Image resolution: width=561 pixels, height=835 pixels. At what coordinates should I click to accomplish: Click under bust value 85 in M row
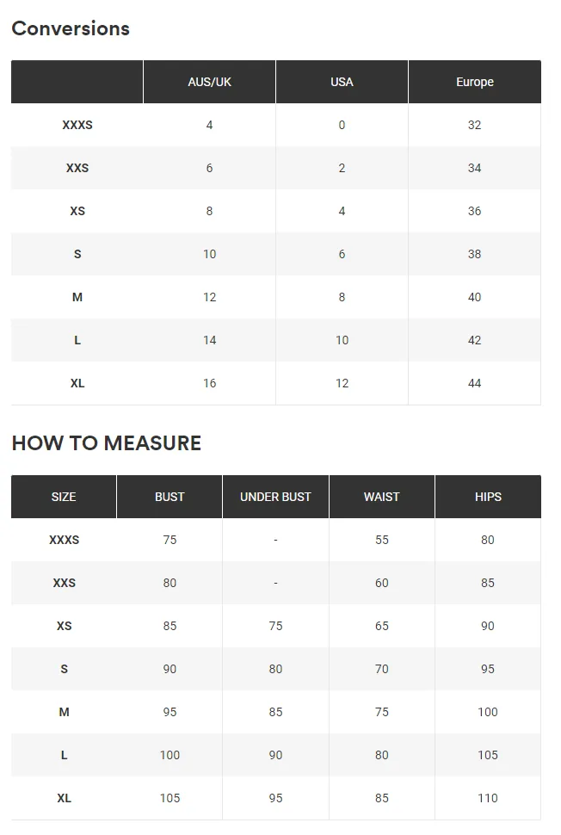[275, 712]
